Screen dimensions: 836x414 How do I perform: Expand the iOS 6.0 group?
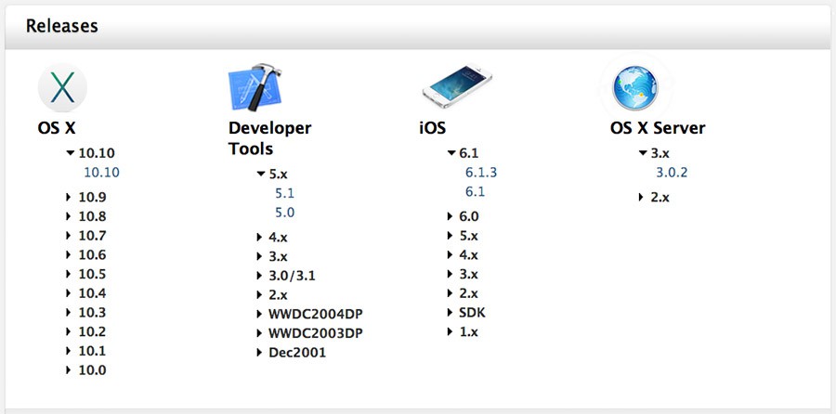[x=450, y=216]
